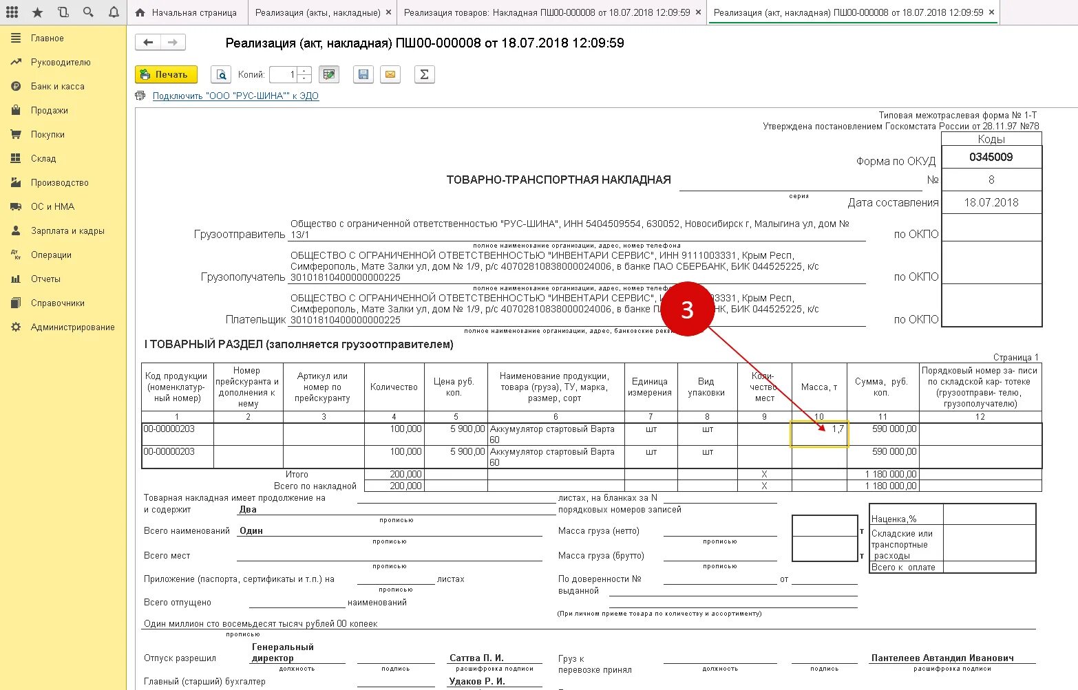Select the date cell 18.07.2018
This screenshot has width=1078, height=690.
tap(991, 202)
